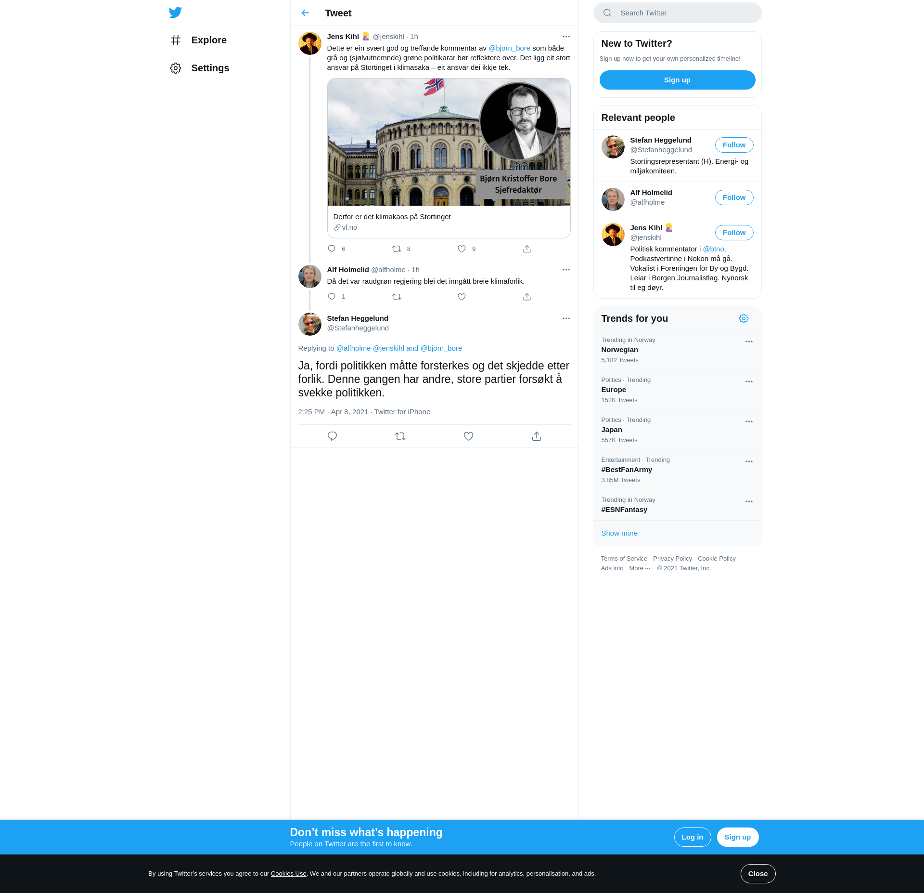Share Jens Kihl's tweet
The image size is (924, 893).
pyautogui.click(x=527, y=249)
